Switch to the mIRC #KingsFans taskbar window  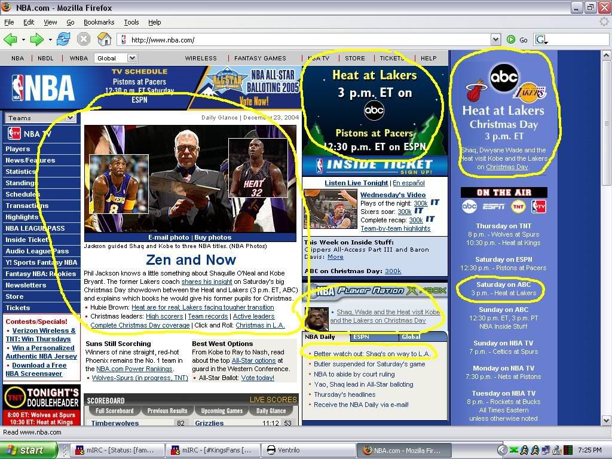[x=212, y=450]
